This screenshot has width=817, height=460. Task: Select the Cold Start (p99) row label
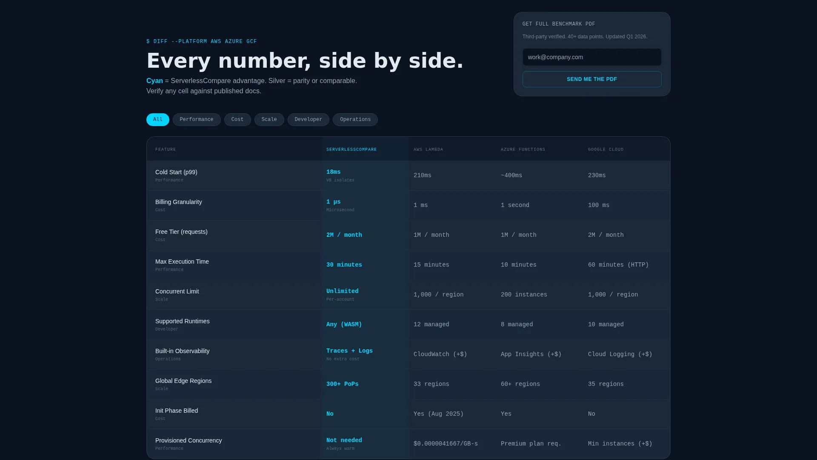(x=176, y=172)
